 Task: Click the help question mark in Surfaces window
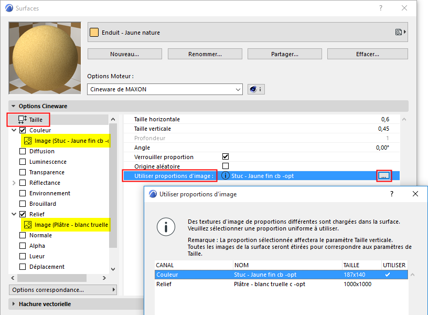(380, 8)
